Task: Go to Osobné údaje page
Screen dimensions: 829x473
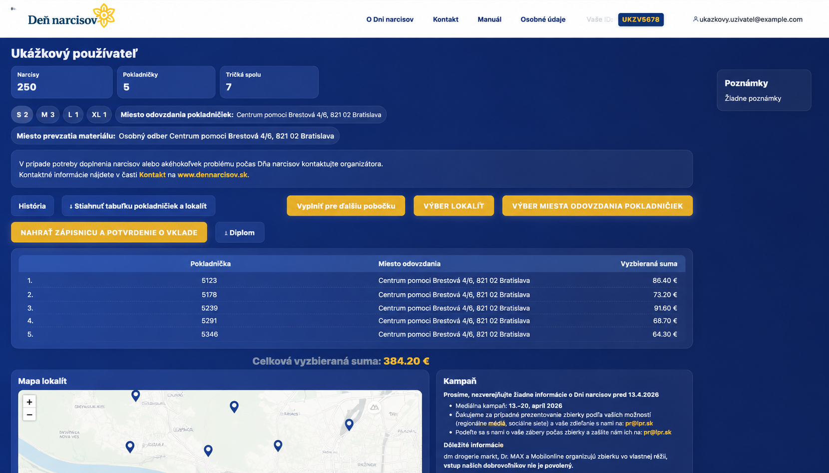Action: pyautogui.click(x=543, y=19)
